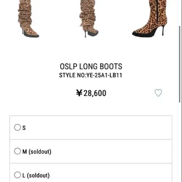Click empty area of L soldout row
The image size is (182, 182).
[109, 175]
